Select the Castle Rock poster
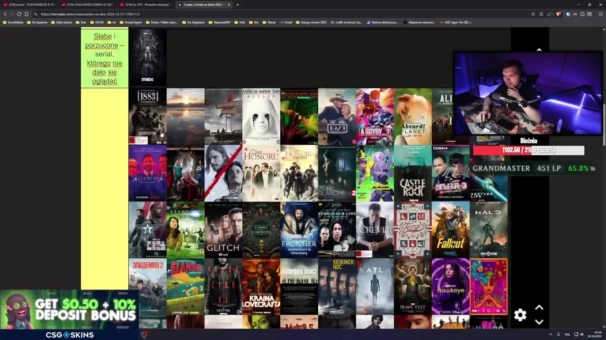 [412, 173]
